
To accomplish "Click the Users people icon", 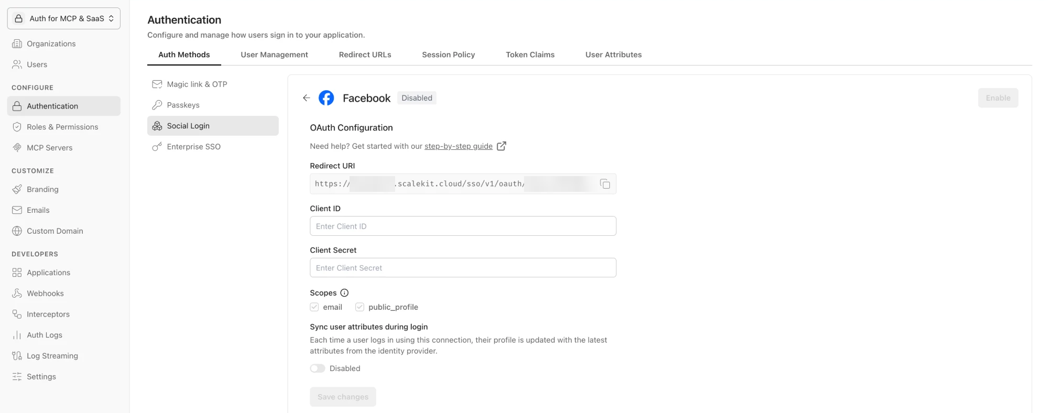I will click(x=17, y=64).
